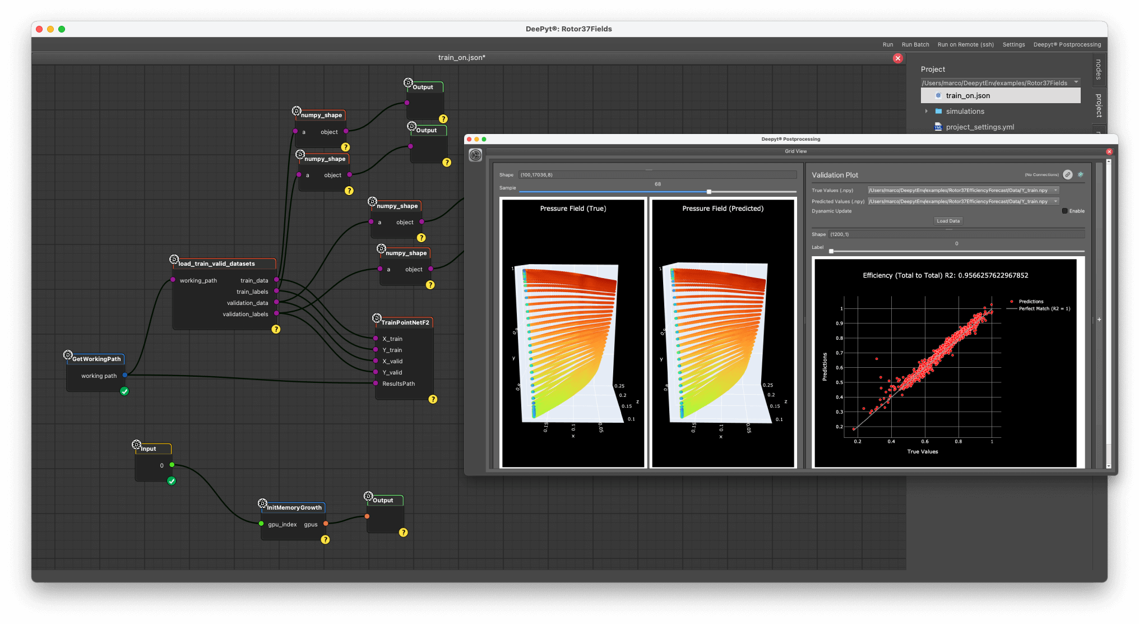
Task: Open gear settings of load_train_valid_datasets node
Action: pos(174,260)
